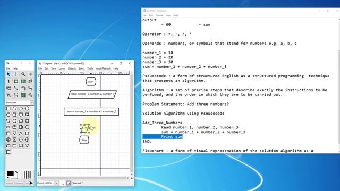Screen dimensions: 340x191
Task: Open the line end arrow style selector
Action: (x=29, y=183)
